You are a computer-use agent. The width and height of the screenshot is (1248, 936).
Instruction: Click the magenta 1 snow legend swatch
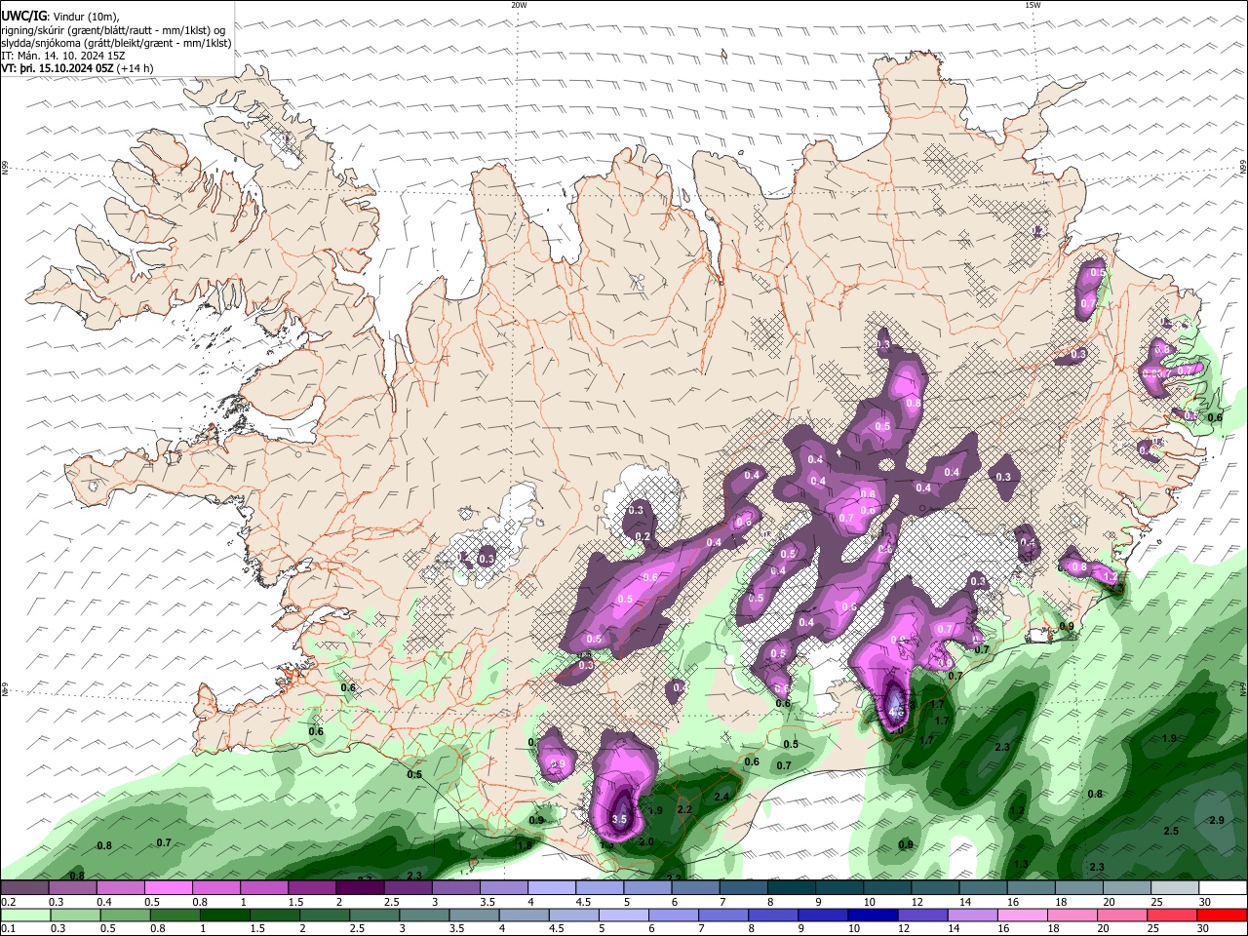pos(264,888)
